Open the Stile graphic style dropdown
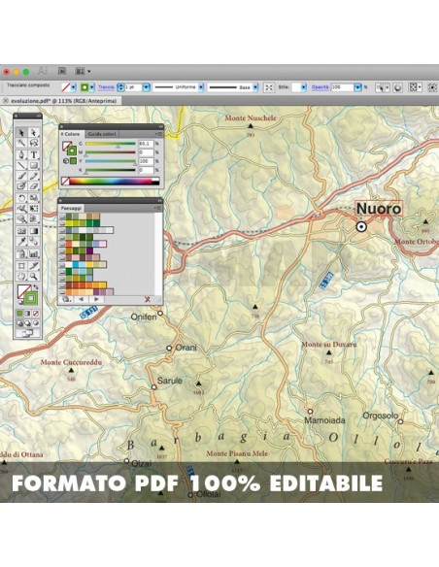This screenshot has height=567, width=439. click(x=304, y=87)
